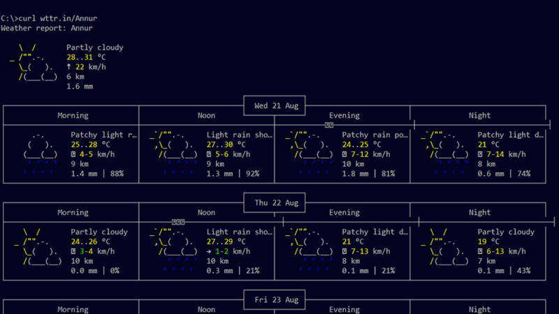This screenshot has height=314, width=559.
Task: Select Thursday night temperature '19 °C'
Action: point(488,241)
